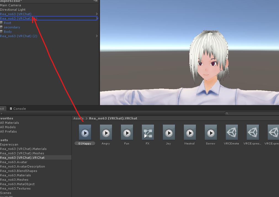The height and width of the screenshot is (197, 279).
Task: Open the All Models favorite
Action: (8, 127)
